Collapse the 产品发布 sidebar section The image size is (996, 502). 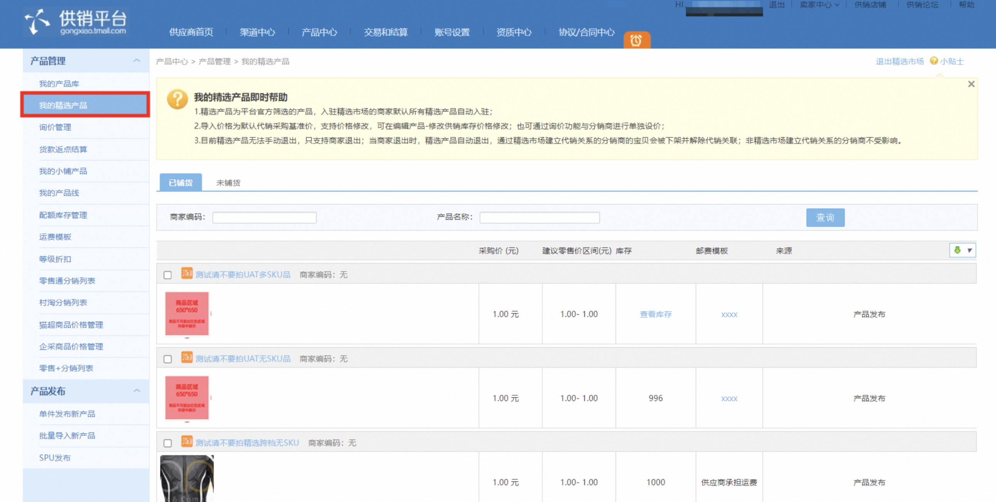[136, 391]
